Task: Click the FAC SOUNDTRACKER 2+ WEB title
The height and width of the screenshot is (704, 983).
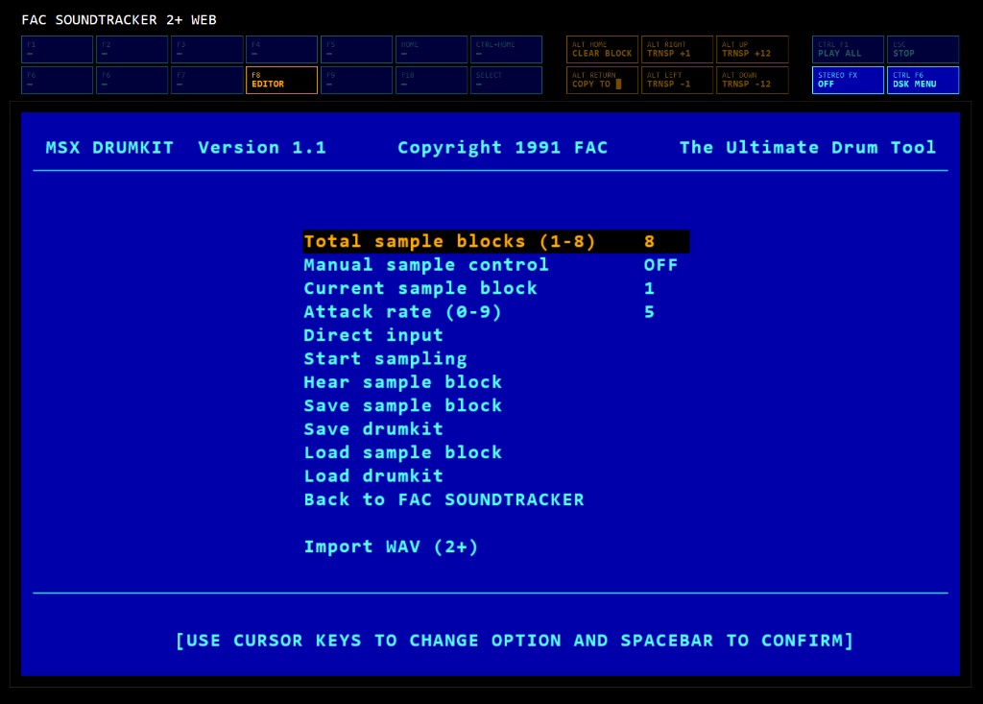Action: pos(119,20)
